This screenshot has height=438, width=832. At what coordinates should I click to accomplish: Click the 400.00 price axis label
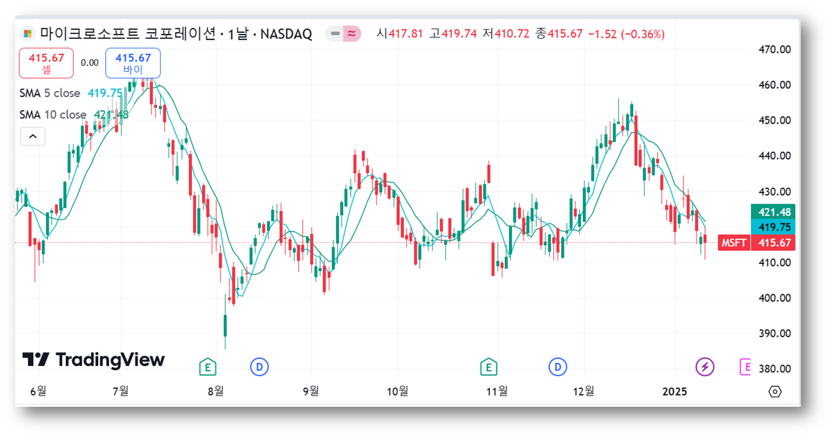click(774, 298)
